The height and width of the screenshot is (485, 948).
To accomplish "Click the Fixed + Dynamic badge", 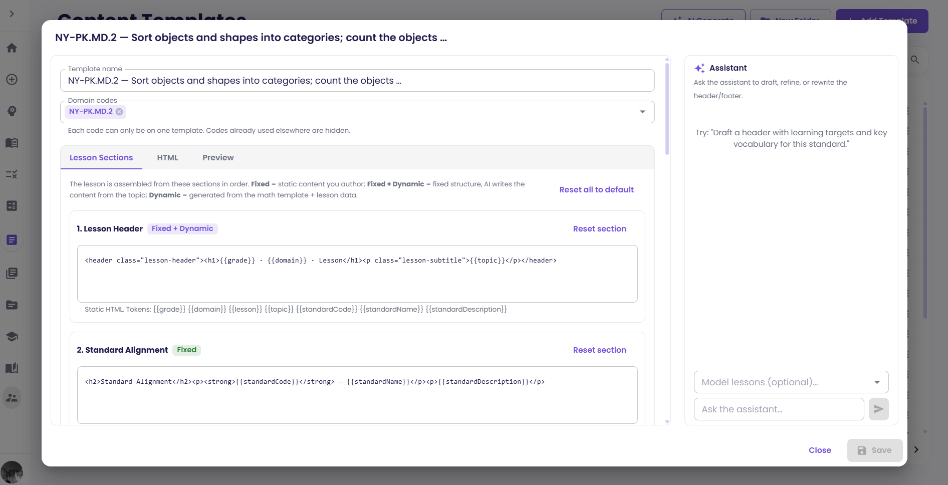I will 182,229.
